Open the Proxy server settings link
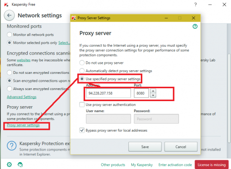Image resolution: width=231 pixels, height=169 pixels. tap(23, 125)
